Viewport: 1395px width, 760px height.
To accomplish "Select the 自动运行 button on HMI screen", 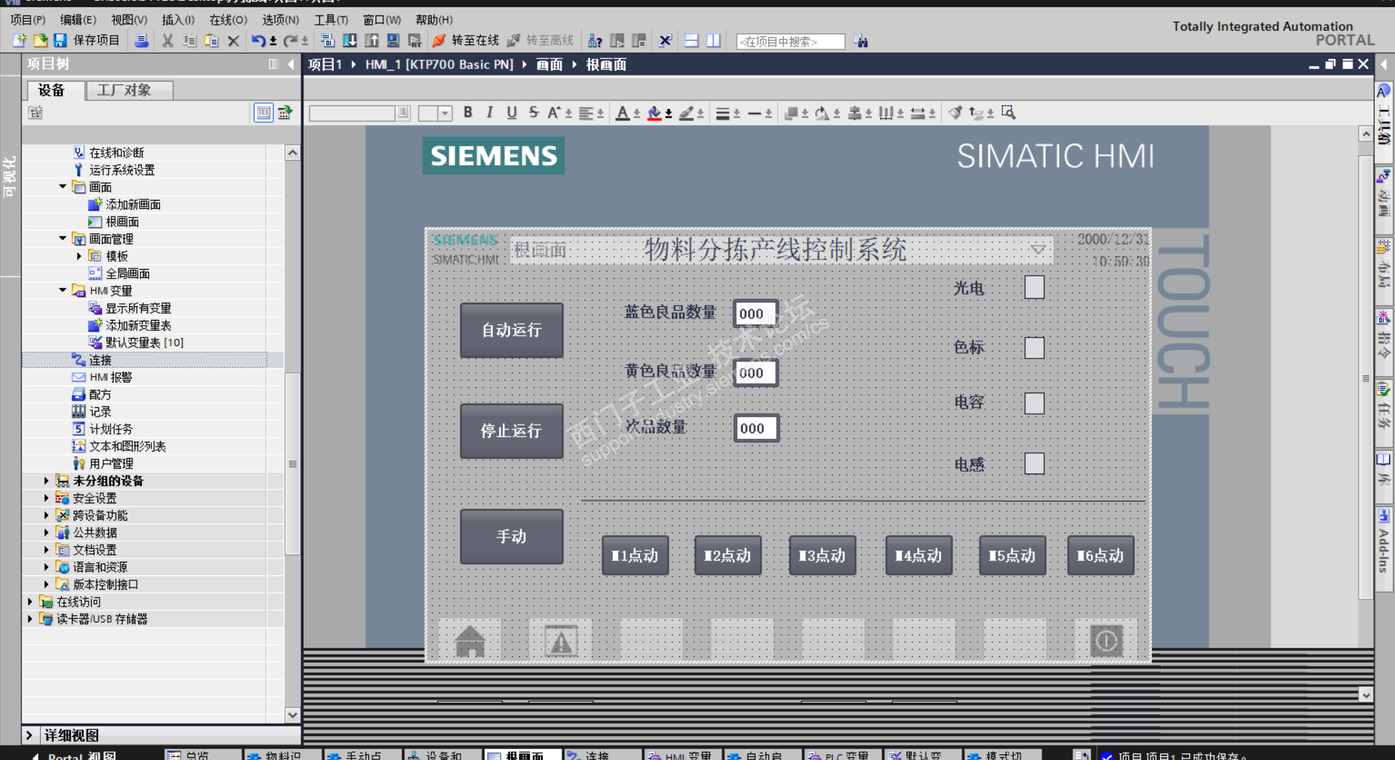I will (x=511, y=330).
